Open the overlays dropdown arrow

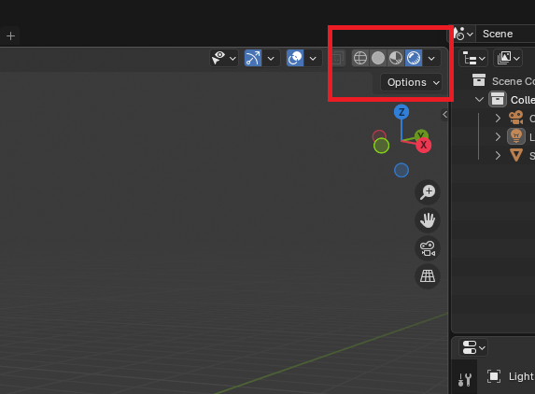coord(313,58)
